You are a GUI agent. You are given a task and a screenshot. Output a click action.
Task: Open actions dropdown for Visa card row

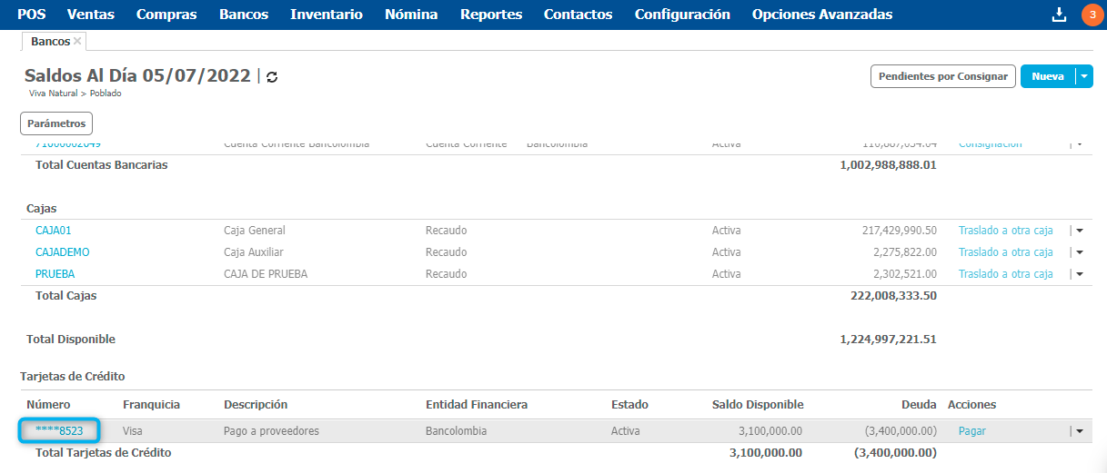click(1080, 432)
